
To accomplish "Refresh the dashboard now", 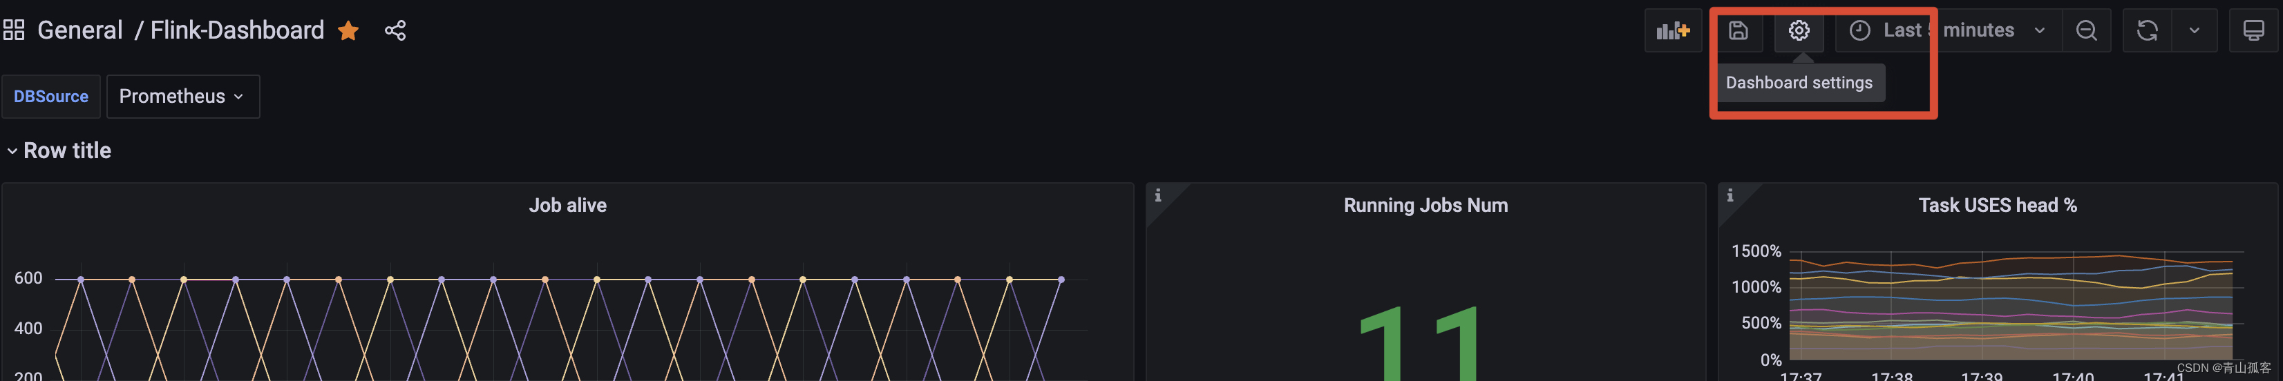I will pos(2146,31).
